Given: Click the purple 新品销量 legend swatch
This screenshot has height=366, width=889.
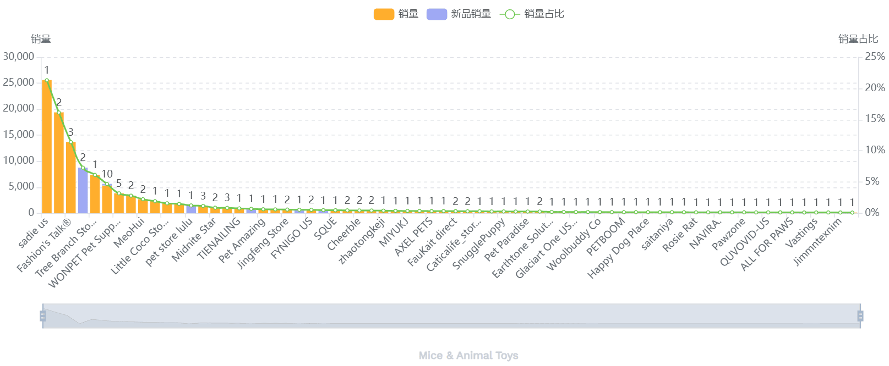Looking at the screenshot, I should pos(437,14).
